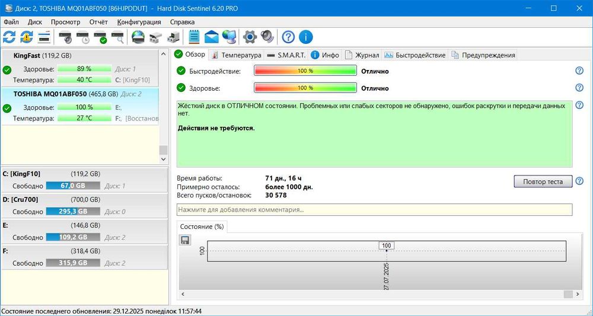Image resolution: width=593 pixels, height=316 pixels.
Task: Open the Справка menu
Action: (182, 22)
